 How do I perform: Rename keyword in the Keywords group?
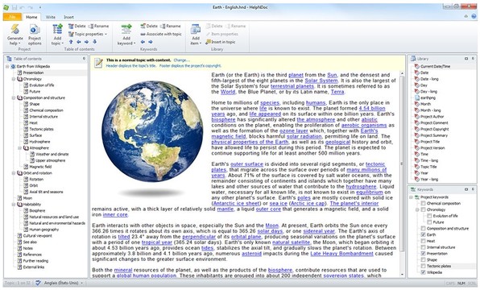(170, 27)
